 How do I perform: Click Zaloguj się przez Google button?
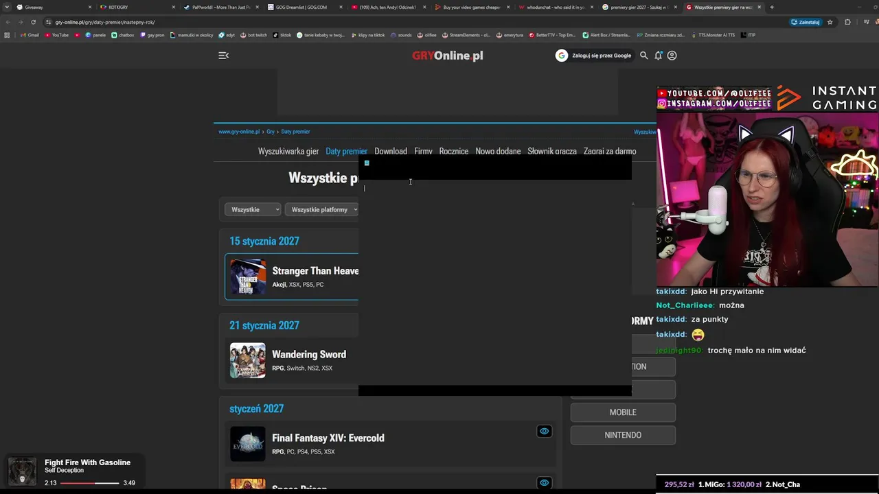[x=595, y=56]
